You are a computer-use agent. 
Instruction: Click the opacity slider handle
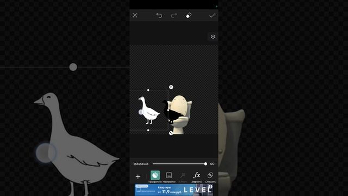[x=206, y=164]
